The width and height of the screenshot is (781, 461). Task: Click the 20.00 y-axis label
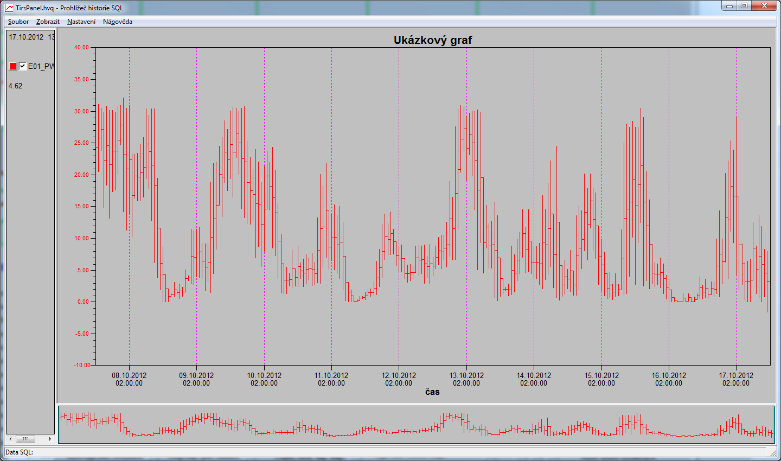(82, 175)
